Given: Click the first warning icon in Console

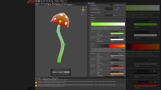Looking at the screenshot, I should click(36, 82).
